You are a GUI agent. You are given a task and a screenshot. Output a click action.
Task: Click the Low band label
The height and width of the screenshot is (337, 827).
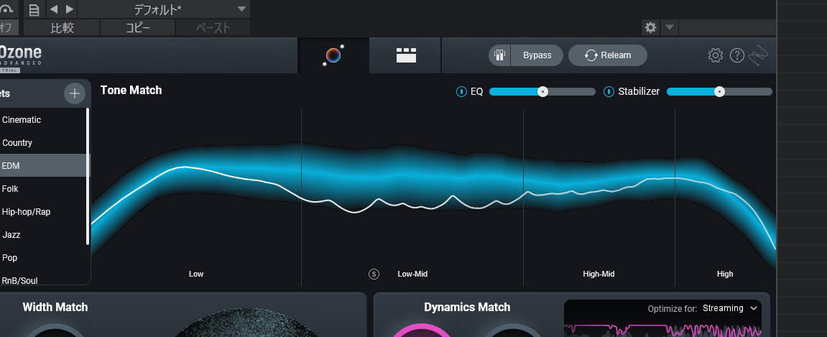pyautogui.click(x=196, y=274)
